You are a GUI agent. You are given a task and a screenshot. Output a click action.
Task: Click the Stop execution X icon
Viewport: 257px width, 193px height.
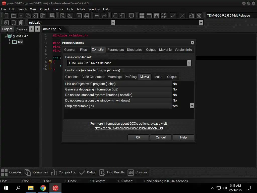click(182, 16)
